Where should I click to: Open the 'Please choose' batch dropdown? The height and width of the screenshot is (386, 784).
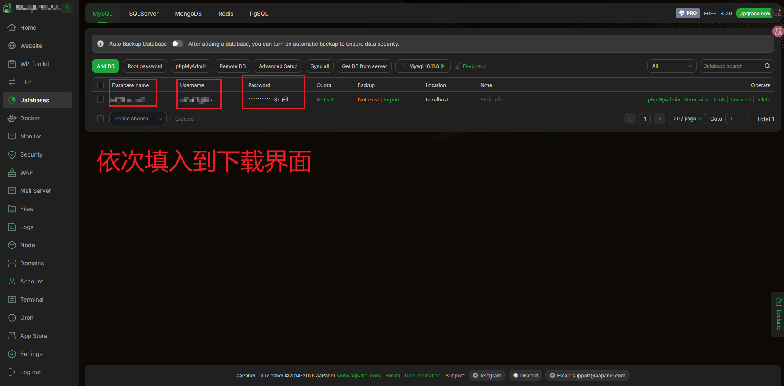[138, 119]
